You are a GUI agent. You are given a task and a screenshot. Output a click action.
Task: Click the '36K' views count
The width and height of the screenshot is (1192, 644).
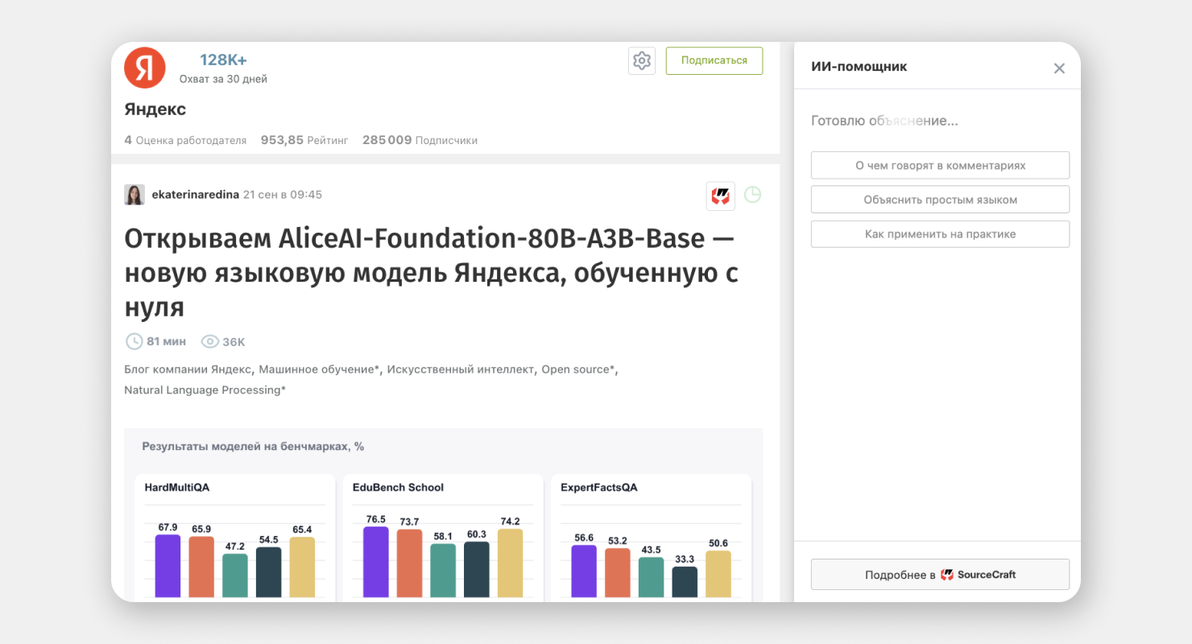coord(234,342)
